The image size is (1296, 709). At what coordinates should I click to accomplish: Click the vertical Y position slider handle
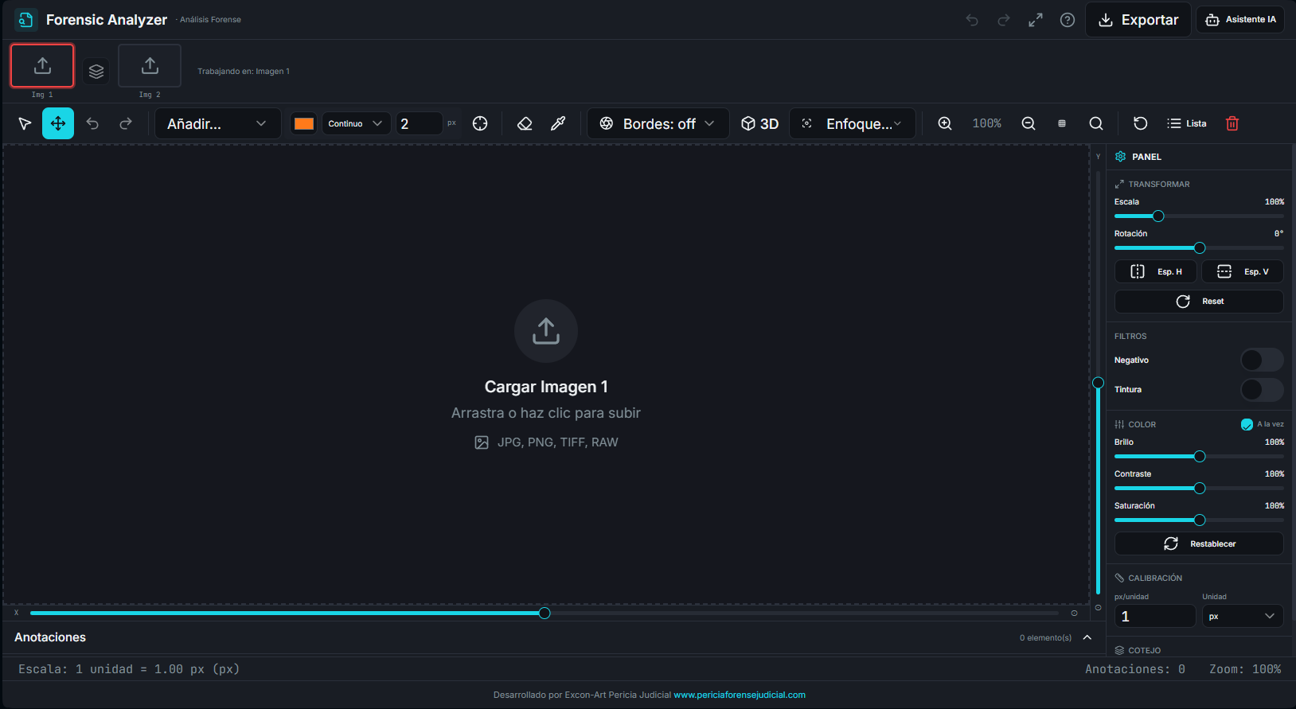[x=1098, y=383]
